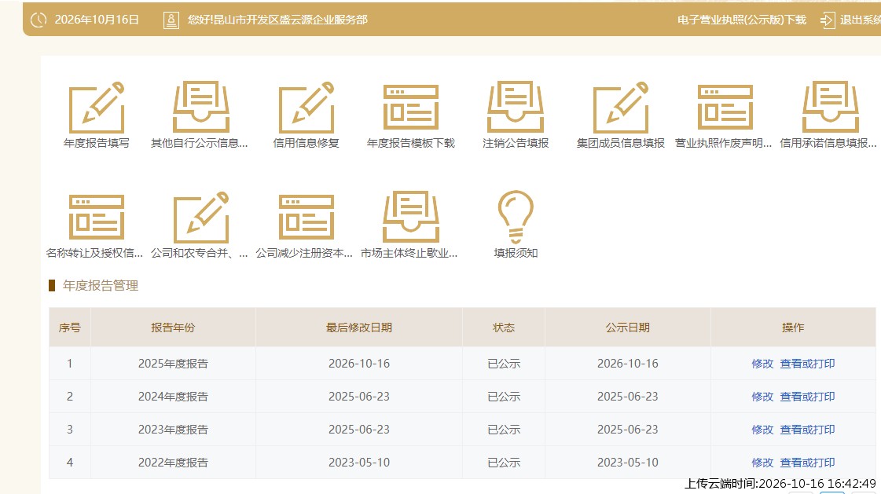Screen dimensions: 881x494
Task: Click the 状态 column header
Action: pos(504,328)
